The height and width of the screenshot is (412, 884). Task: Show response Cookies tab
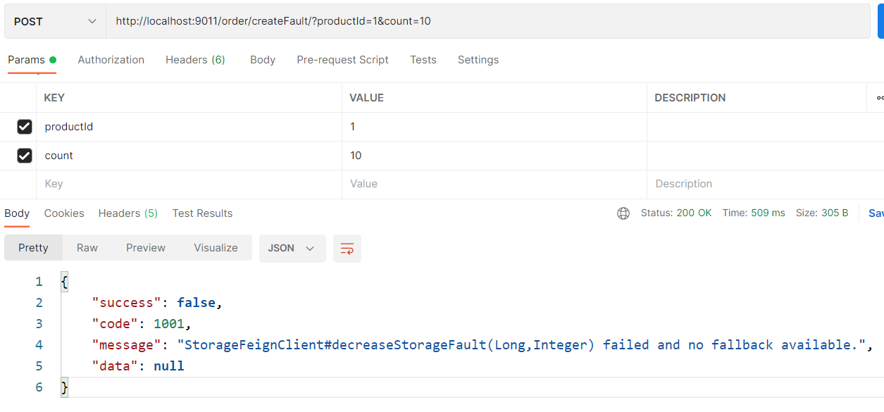(x=64, y=213)
